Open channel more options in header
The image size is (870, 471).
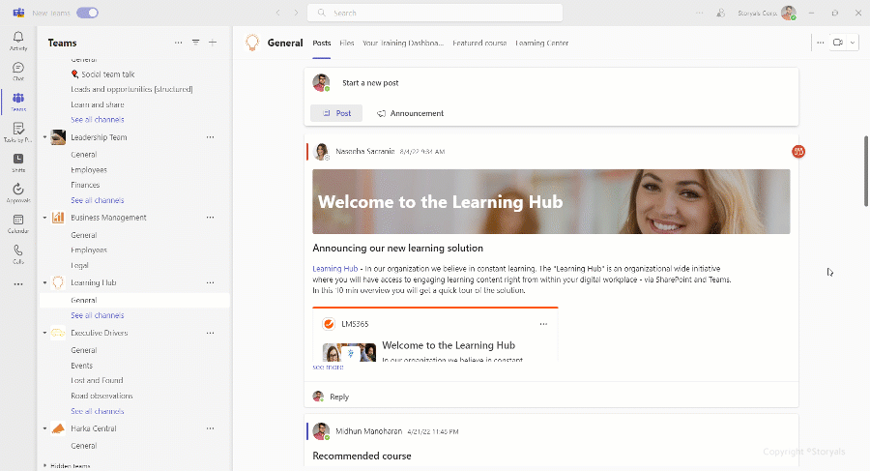click(820, 43)
